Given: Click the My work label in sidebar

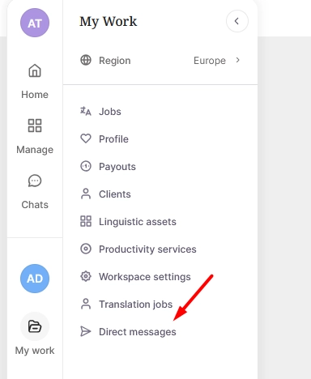Looking at the screenshot, I should pos(35,351).
